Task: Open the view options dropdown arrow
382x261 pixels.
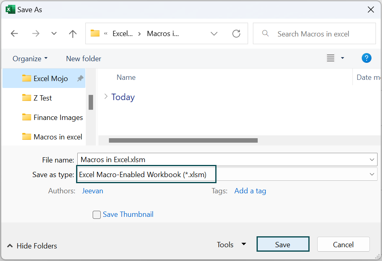Action: point(342,58)
